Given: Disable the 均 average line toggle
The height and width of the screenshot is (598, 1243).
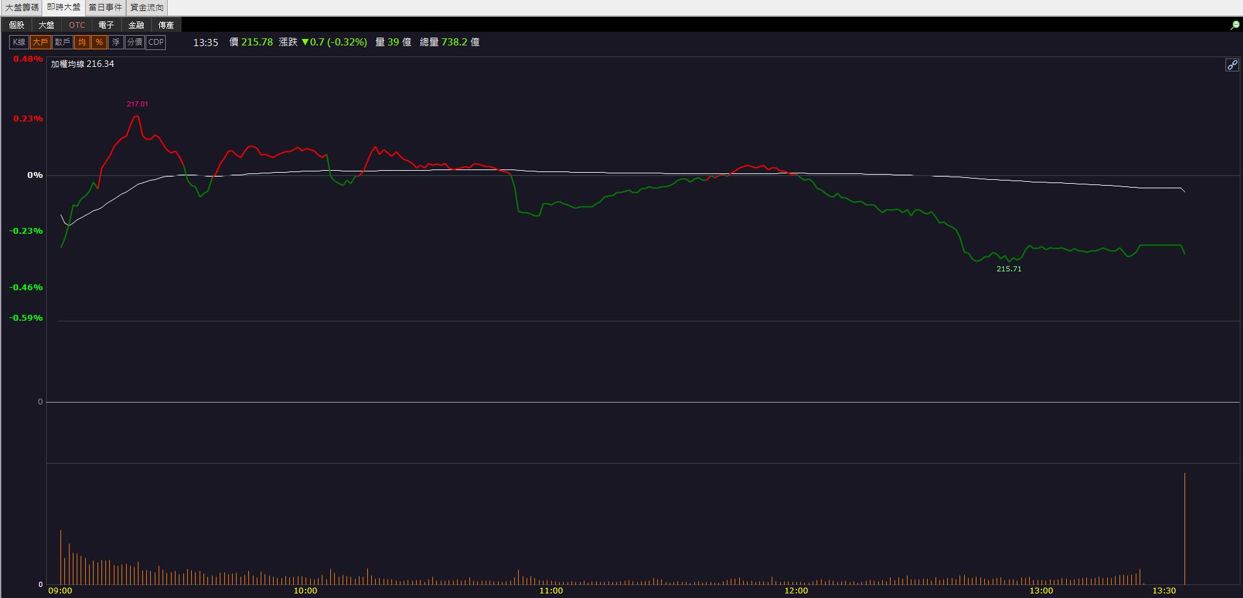Looking at the screenshot, I should point(82,42).
